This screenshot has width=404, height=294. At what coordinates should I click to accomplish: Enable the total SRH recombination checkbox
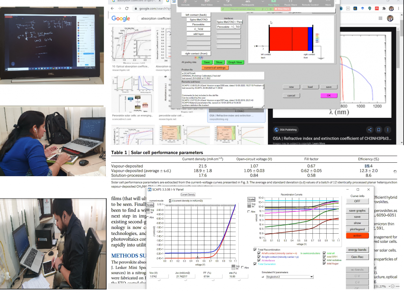324,256
